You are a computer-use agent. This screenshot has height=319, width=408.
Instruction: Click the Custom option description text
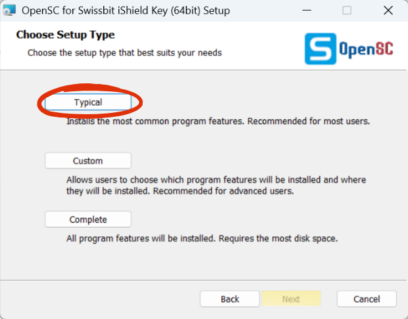pos(216,185)
